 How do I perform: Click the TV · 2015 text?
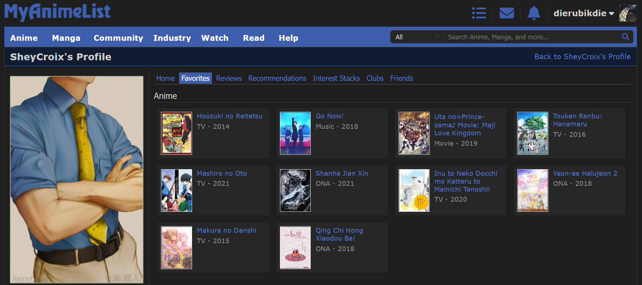coord(213,241)
